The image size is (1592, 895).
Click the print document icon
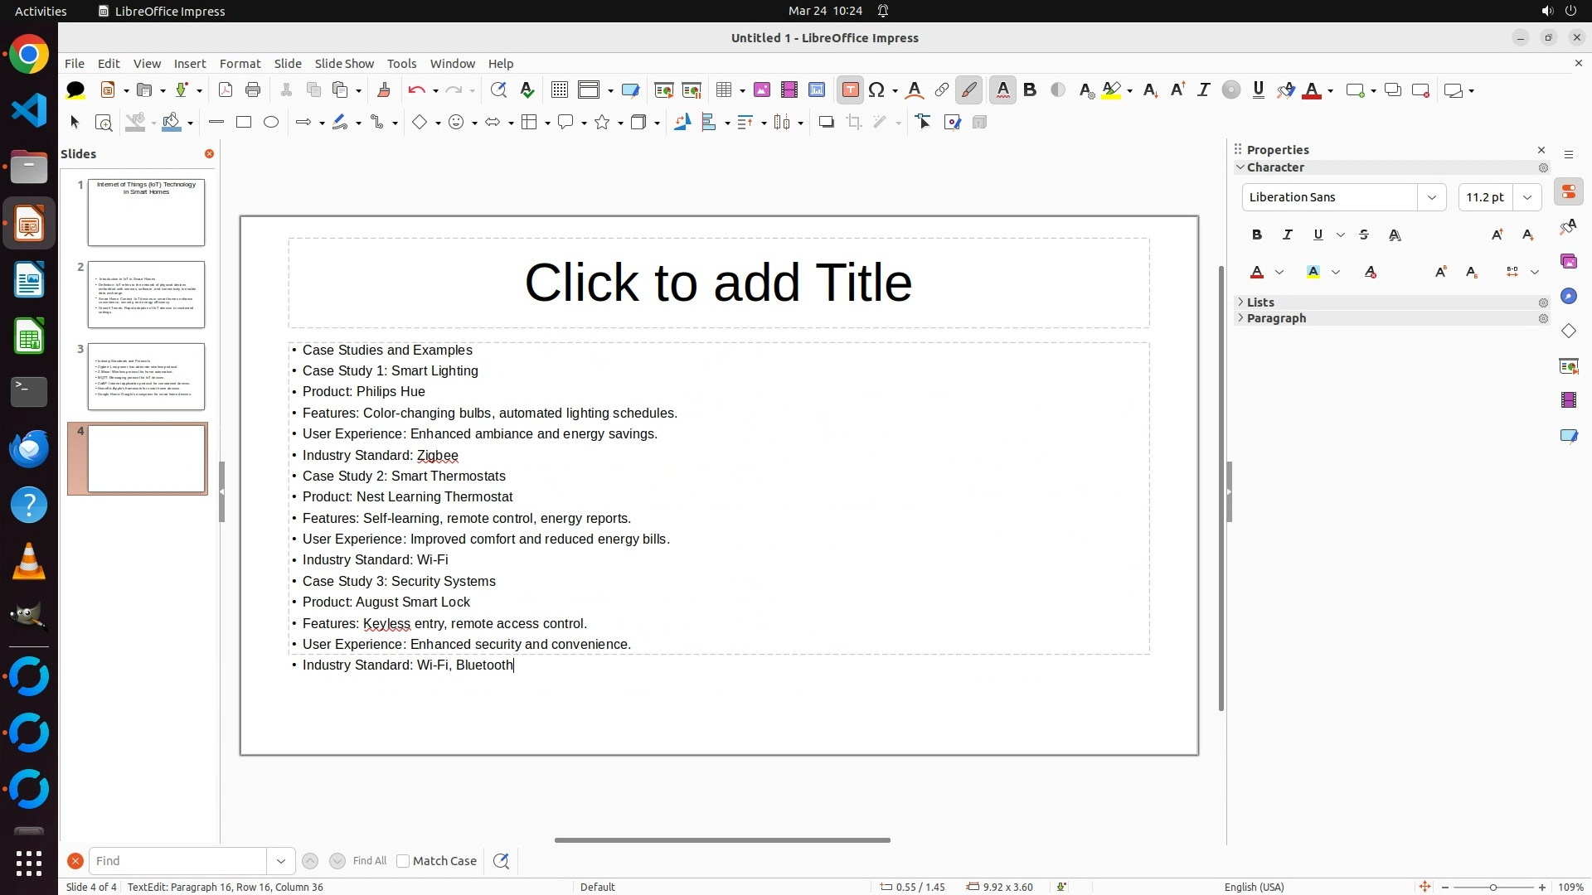253,90
